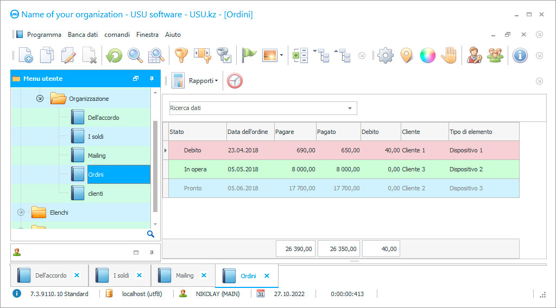The image size is (556, 308).
Task: Click the toolbar overflow arrow beside Rapporti row
Action: tap(539, 81)
